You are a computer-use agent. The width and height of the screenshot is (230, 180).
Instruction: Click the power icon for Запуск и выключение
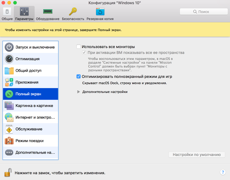click(x=9, y=47)
